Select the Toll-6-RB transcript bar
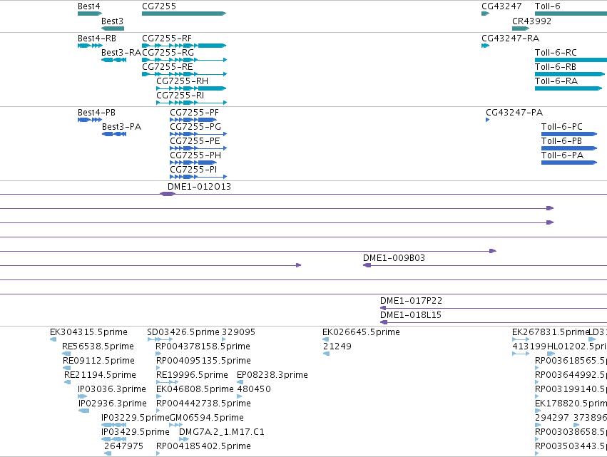The height and width of the screenshot is (457, 607). (570, 74)
